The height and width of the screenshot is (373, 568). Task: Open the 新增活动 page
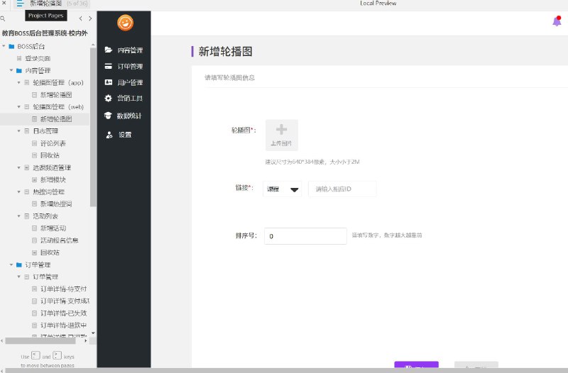53,228
